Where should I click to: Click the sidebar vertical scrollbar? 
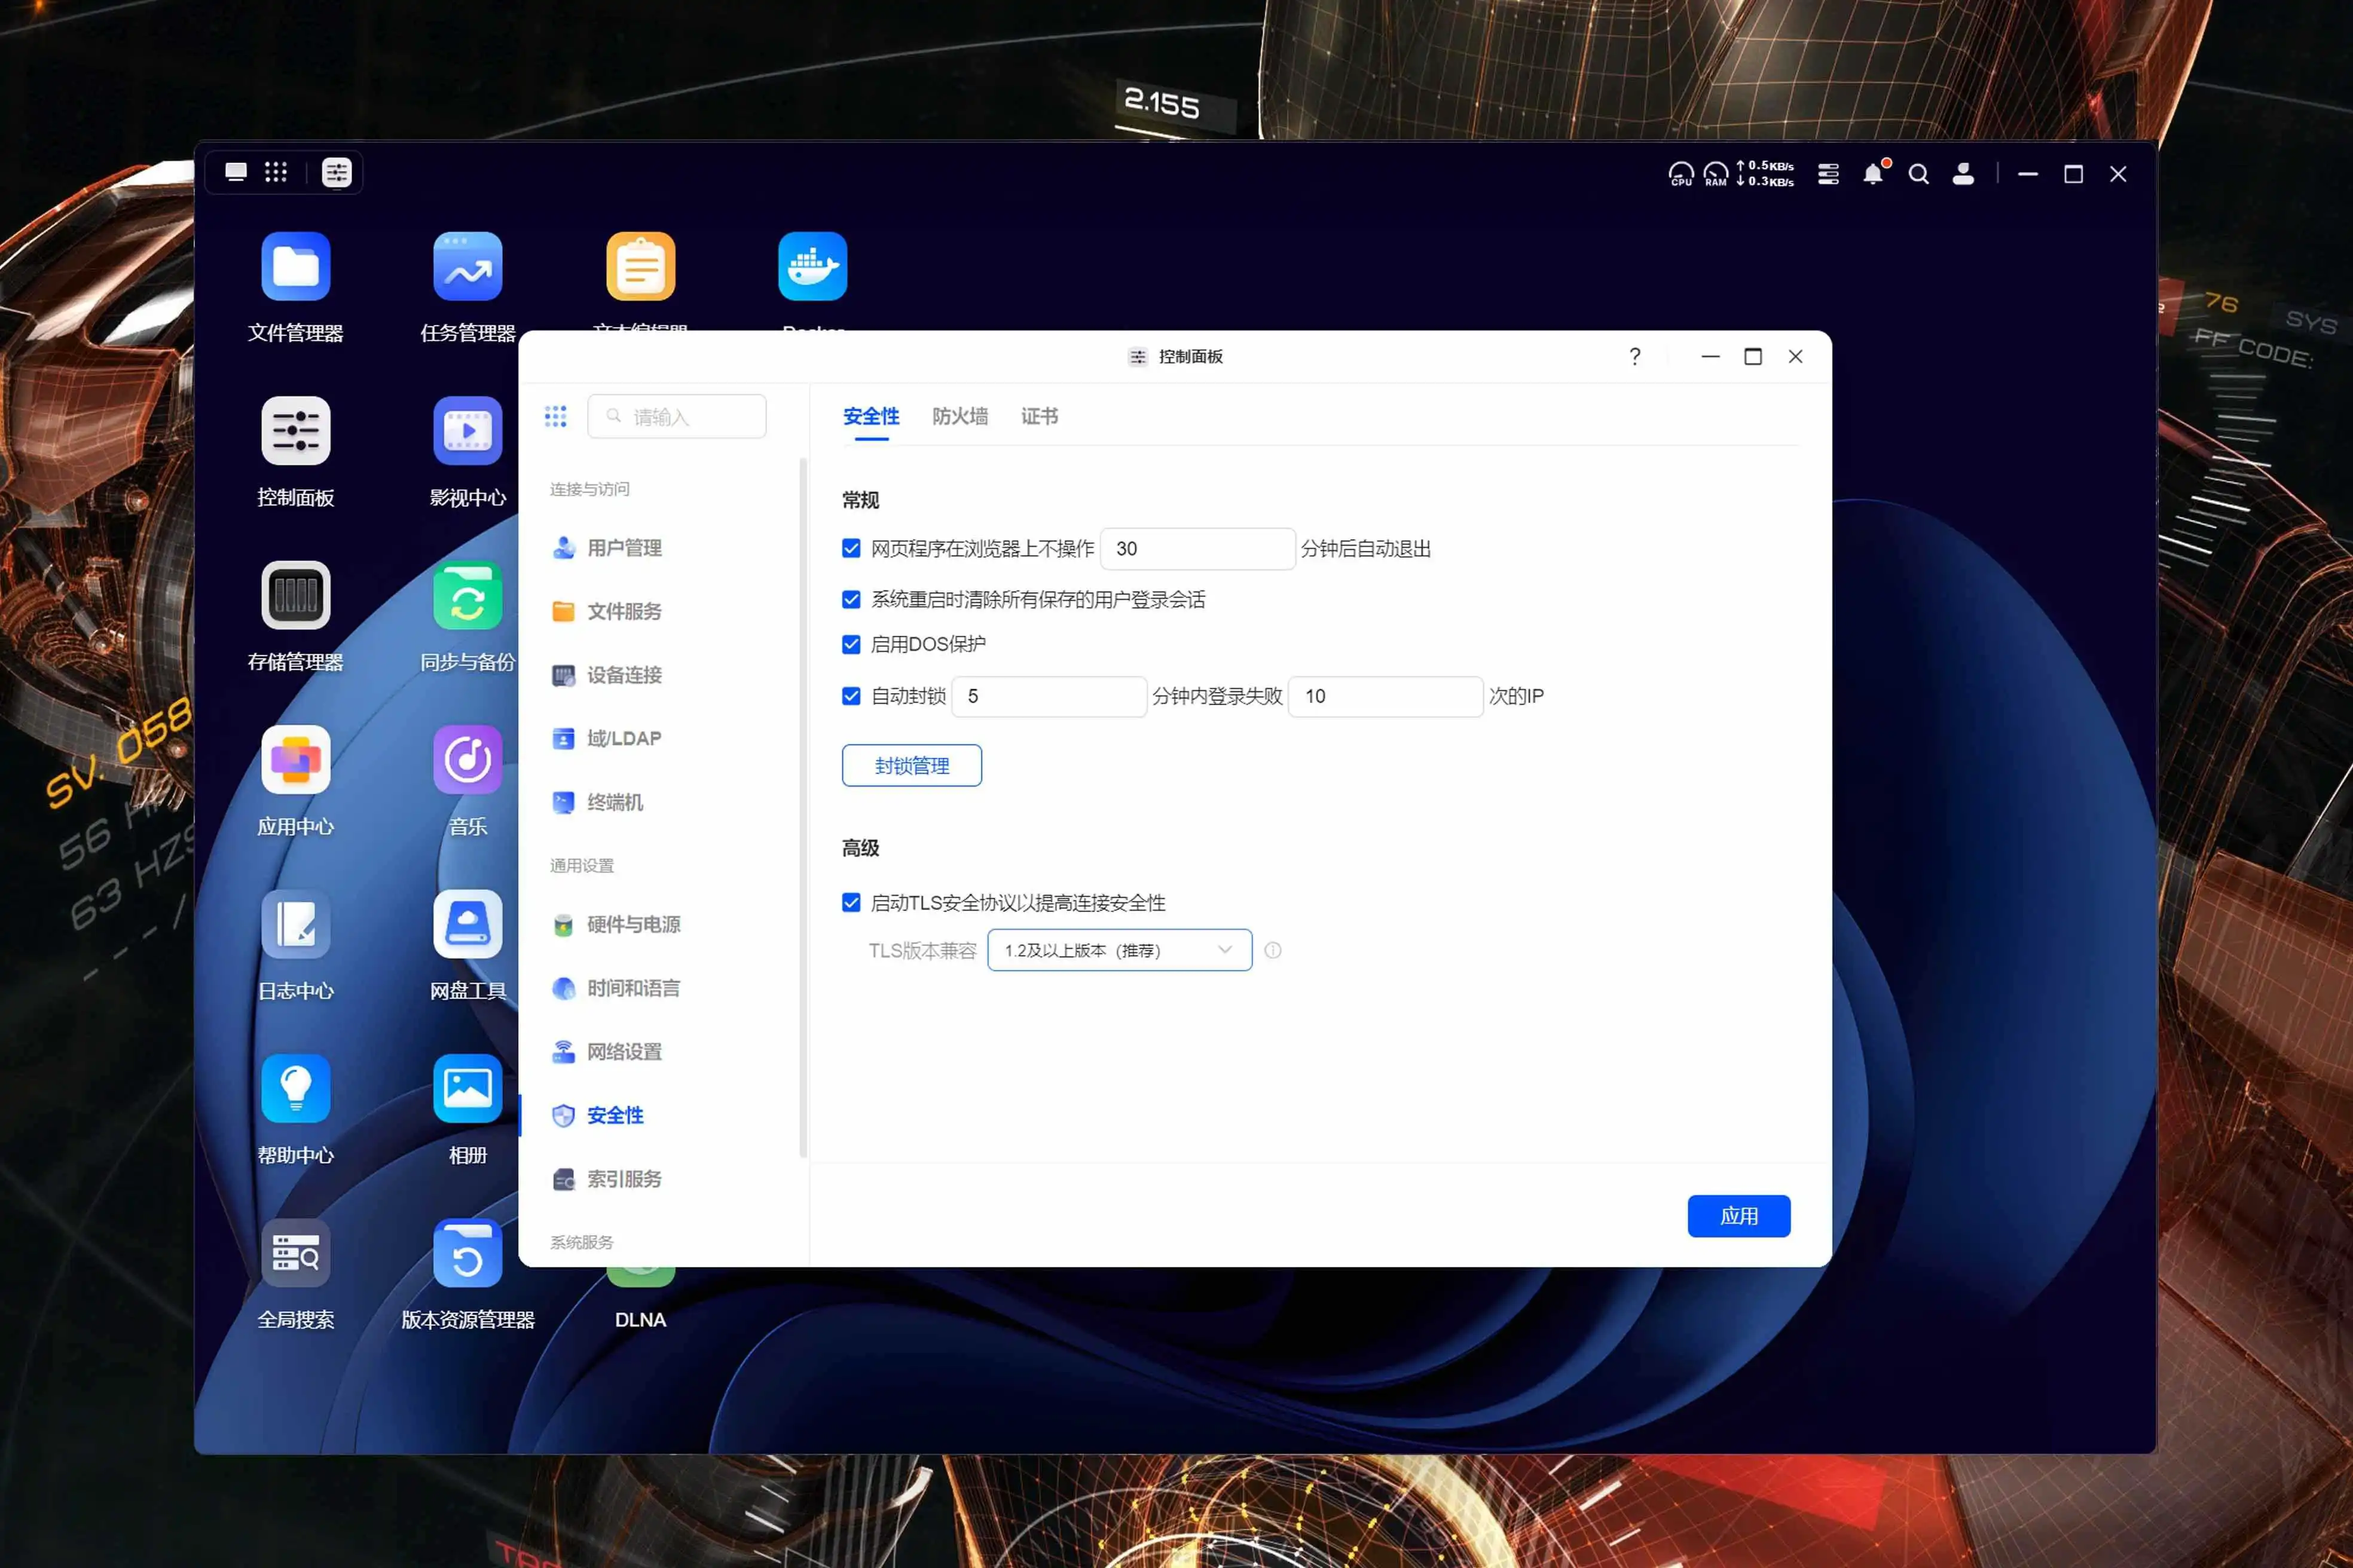tap(802, 808)
